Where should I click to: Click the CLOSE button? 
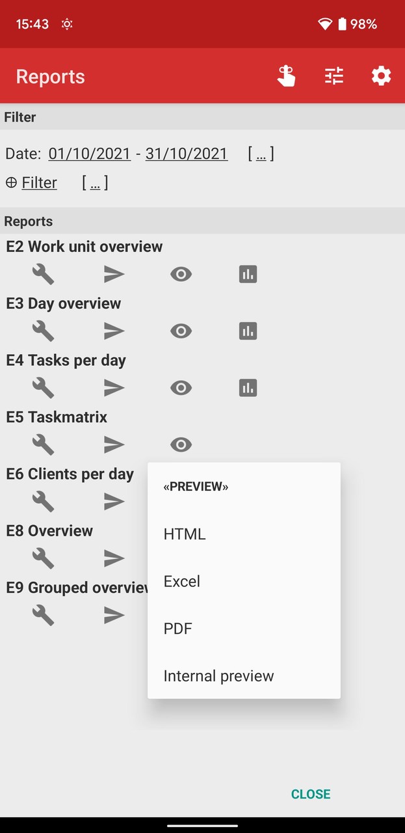(x=310, y=794)
